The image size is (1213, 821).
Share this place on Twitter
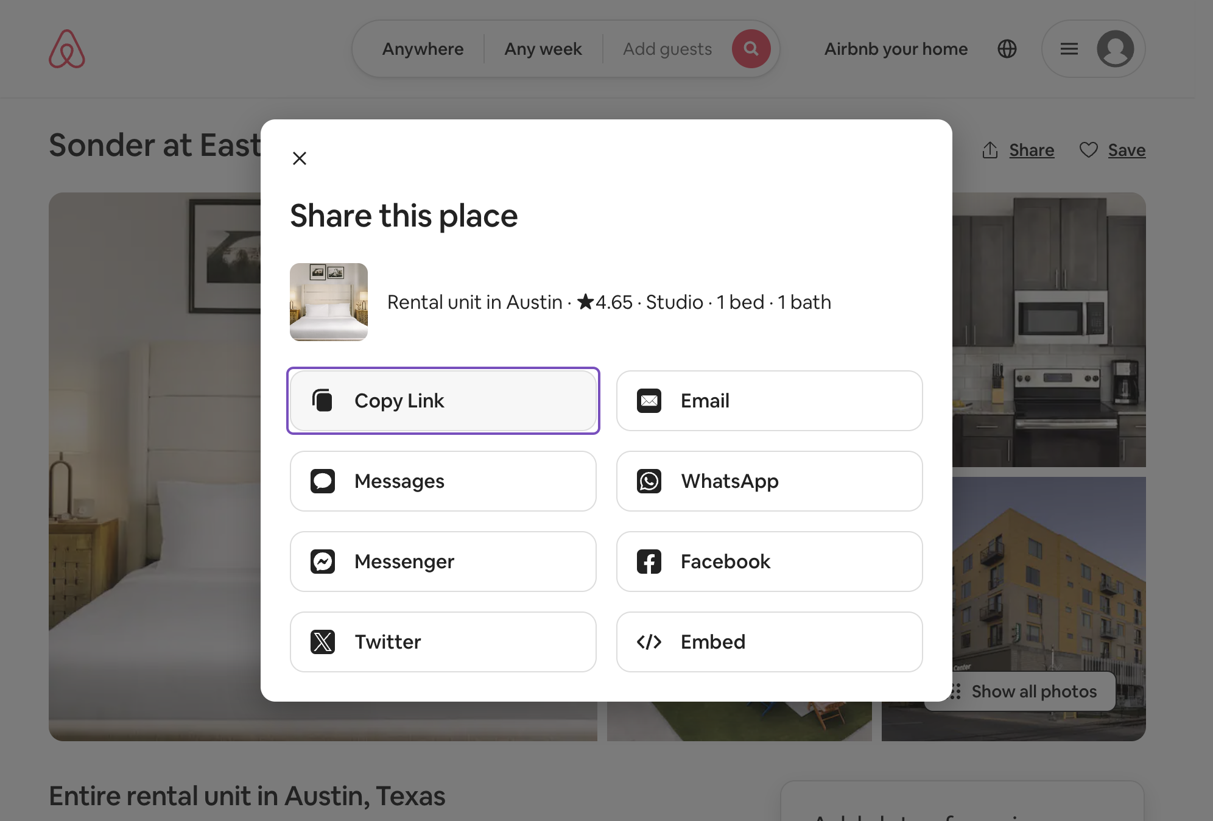[x=443, y=642]
